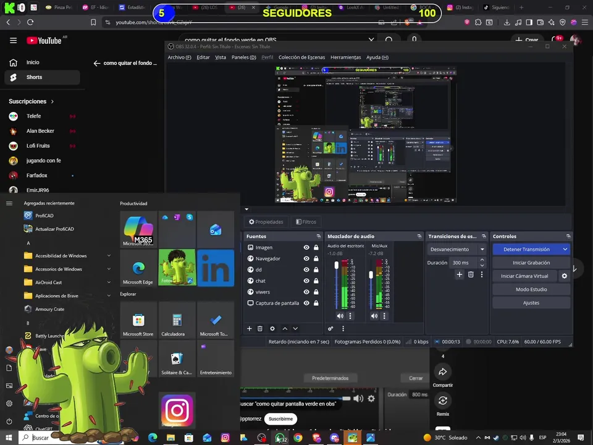593x445 pixels.
Task: Undock the Mezclador de audio panel
Action: click(x=419, y=236)
